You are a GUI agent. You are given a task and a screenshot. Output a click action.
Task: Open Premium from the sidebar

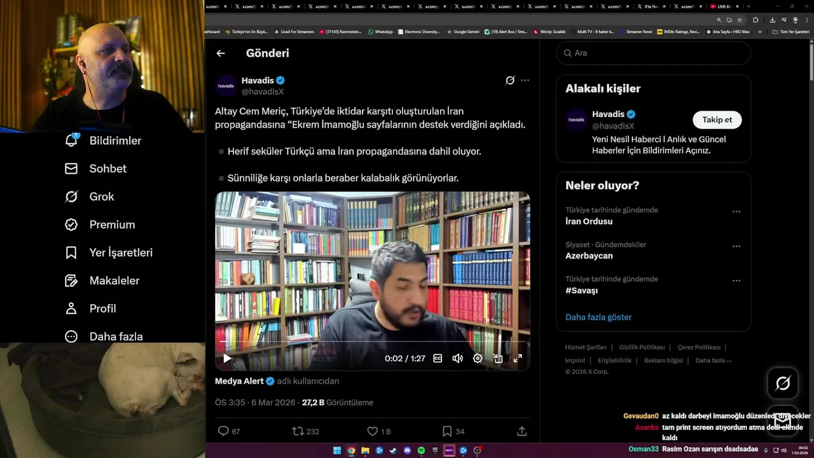click(100, 225)
